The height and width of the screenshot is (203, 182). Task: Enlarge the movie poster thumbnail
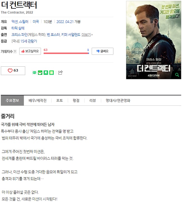153,40
